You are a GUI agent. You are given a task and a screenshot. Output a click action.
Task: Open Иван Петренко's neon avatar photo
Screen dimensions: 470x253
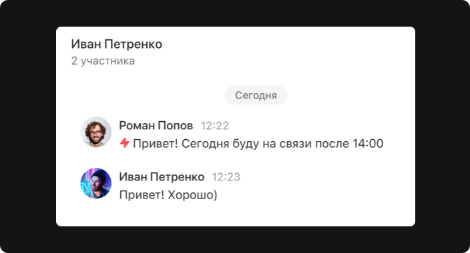96,183
